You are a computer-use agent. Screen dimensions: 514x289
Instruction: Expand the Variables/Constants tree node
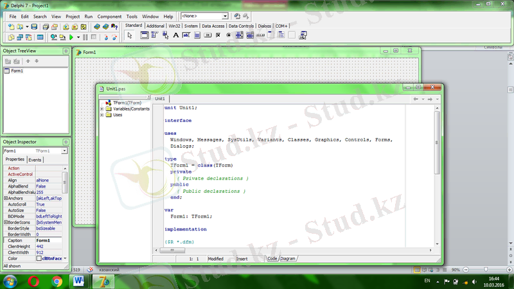pos(102,109)
